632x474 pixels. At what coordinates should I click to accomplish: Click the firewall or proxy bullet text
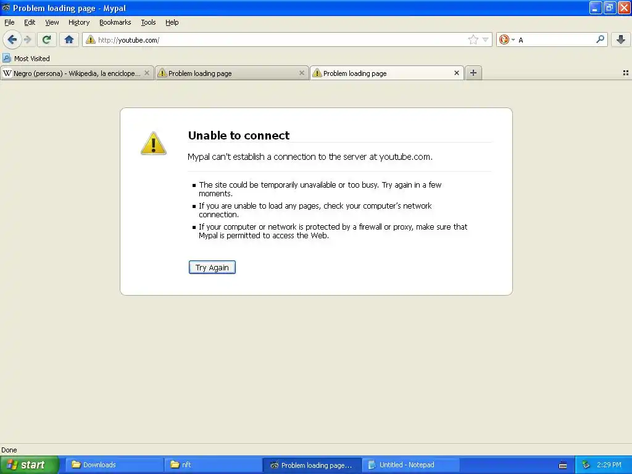point(333,231)
